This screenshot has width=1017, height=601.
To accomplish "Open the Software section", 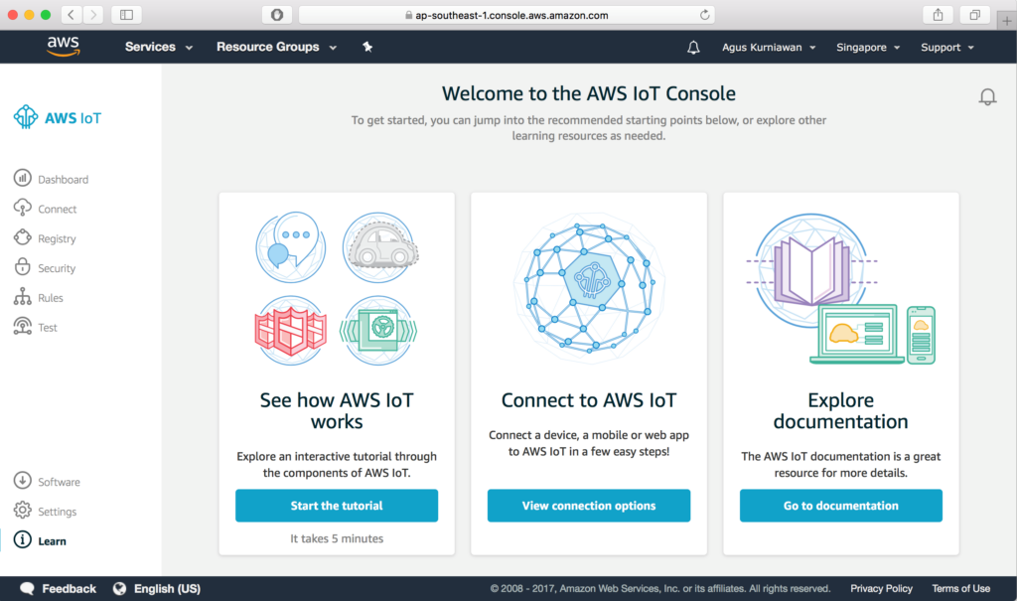I will pos(58,481).
